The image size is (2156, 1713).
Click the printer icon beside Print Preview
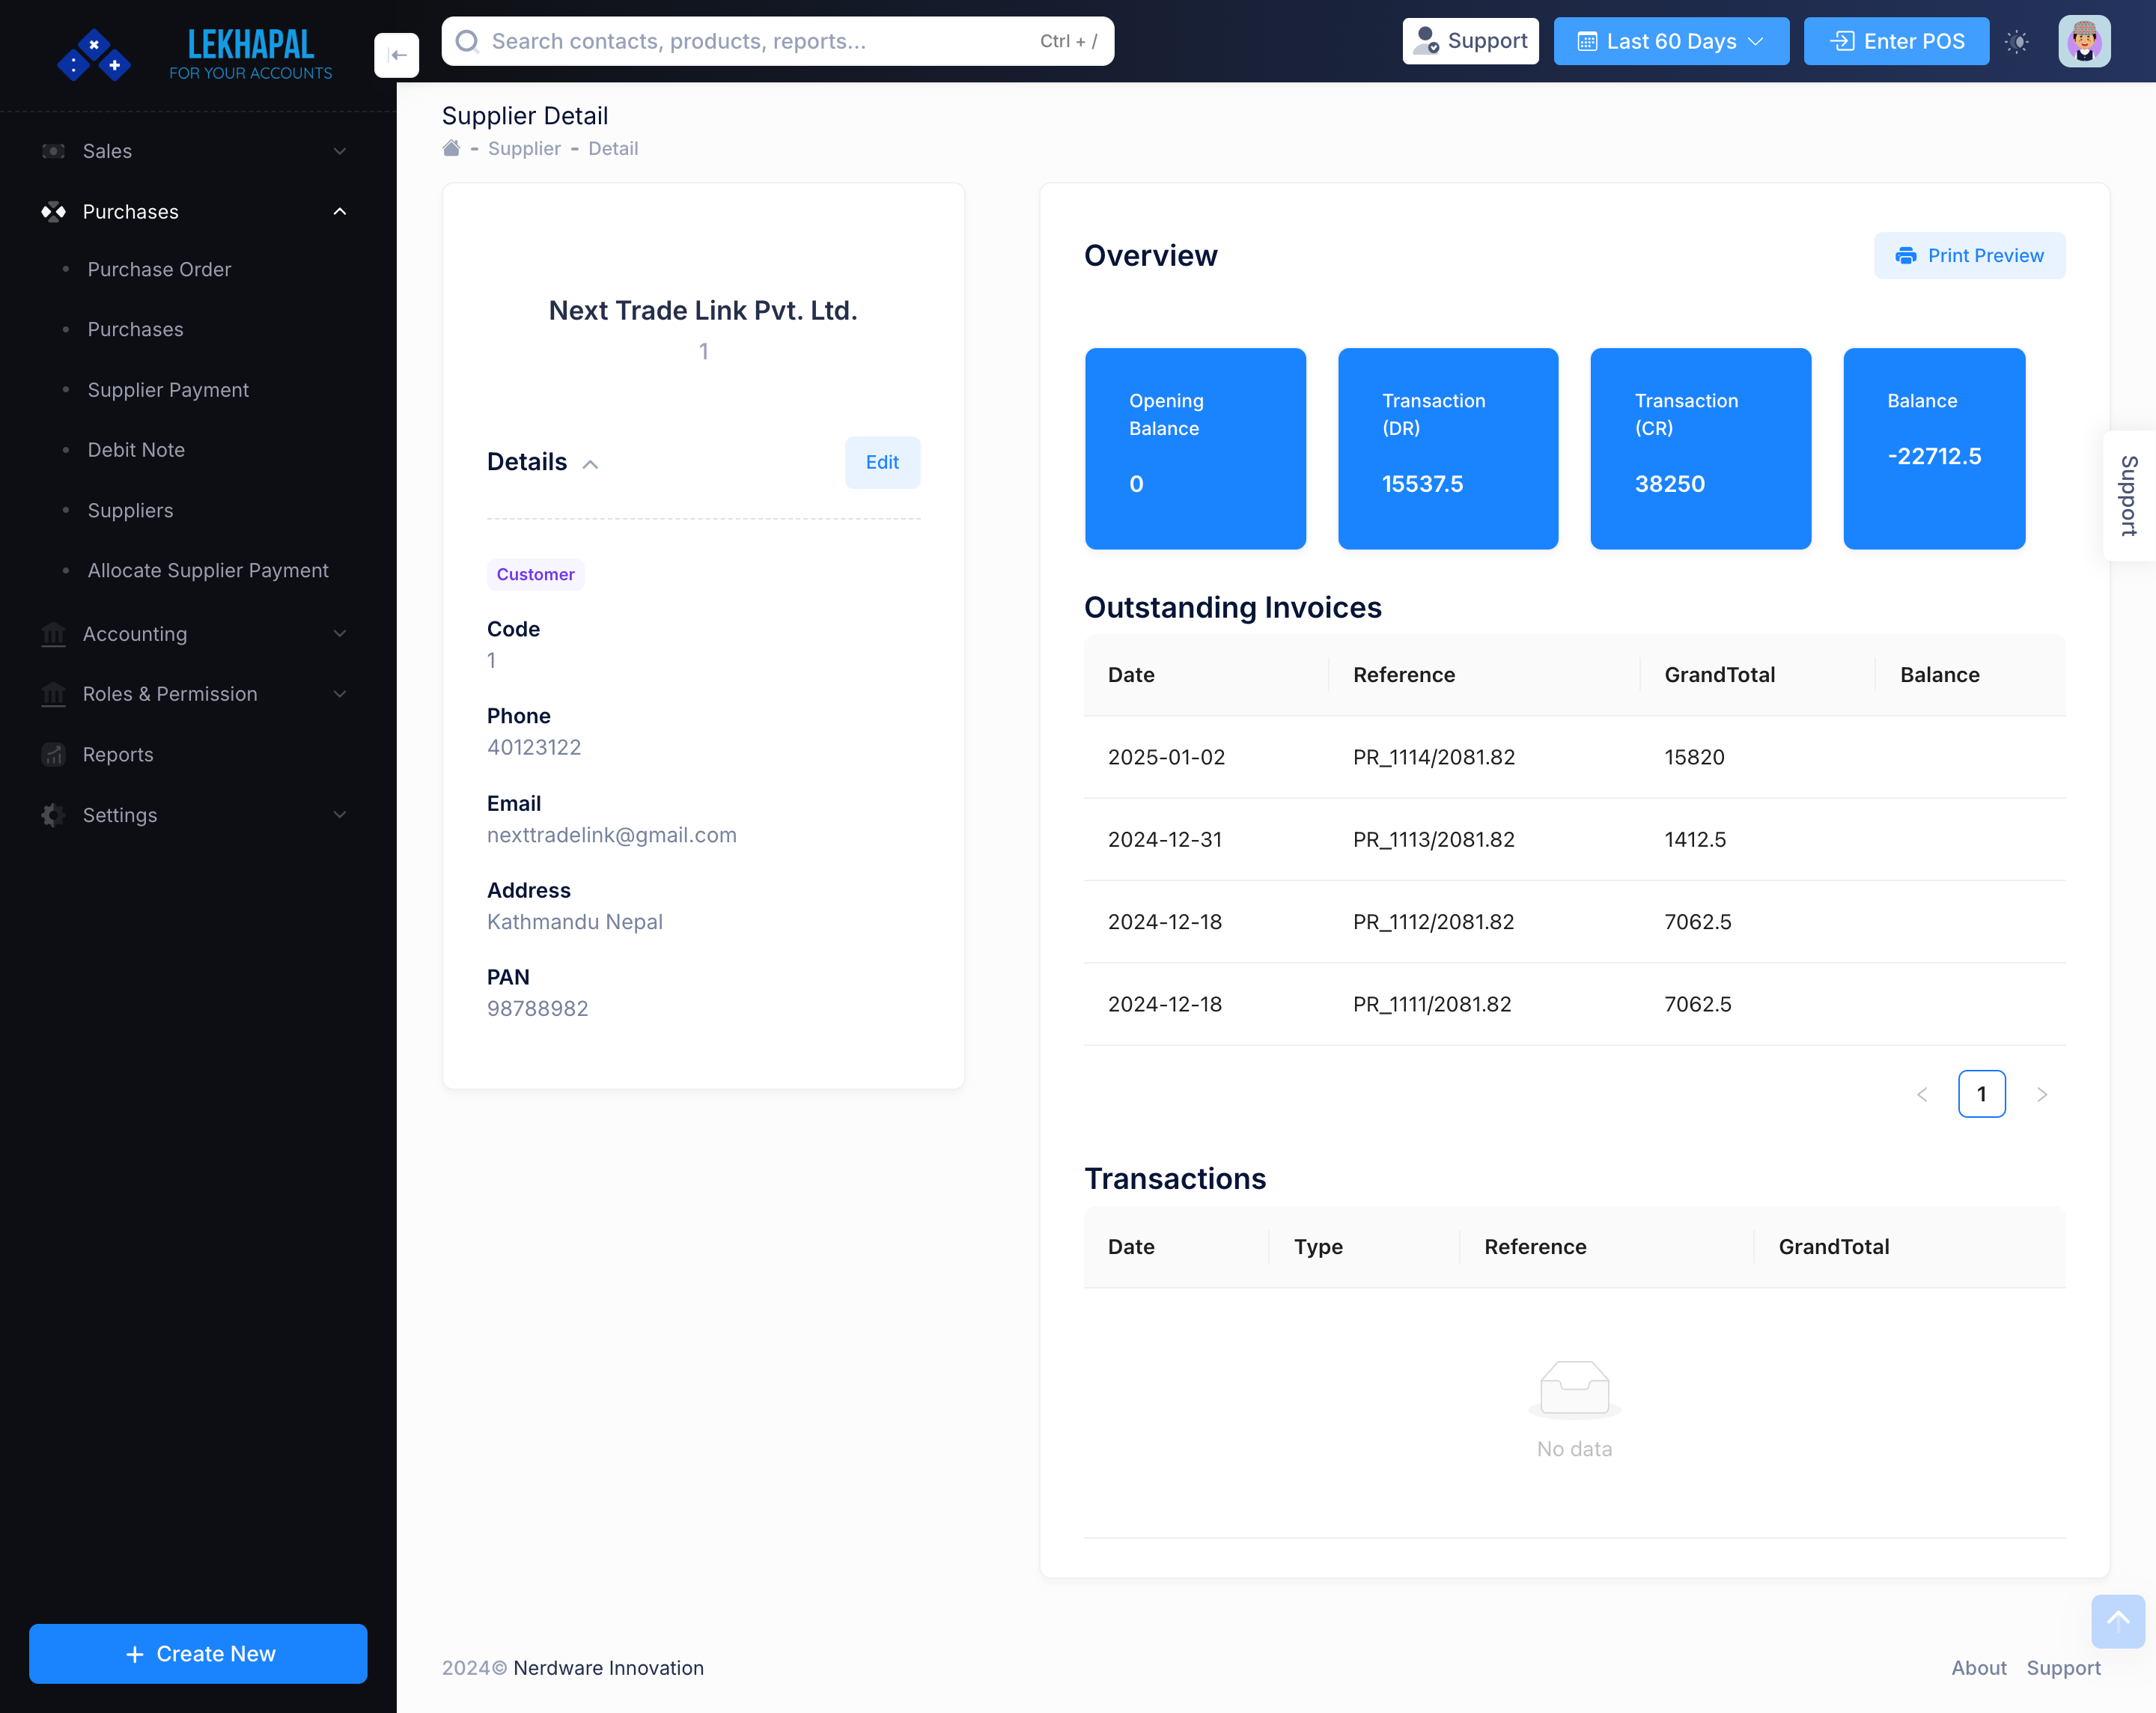pyautogui.click(x=1905, y=256)
